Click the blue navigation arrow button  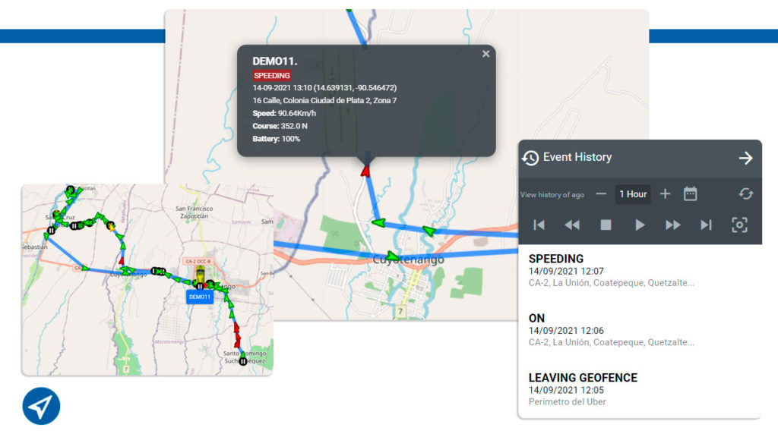(41, 406)
